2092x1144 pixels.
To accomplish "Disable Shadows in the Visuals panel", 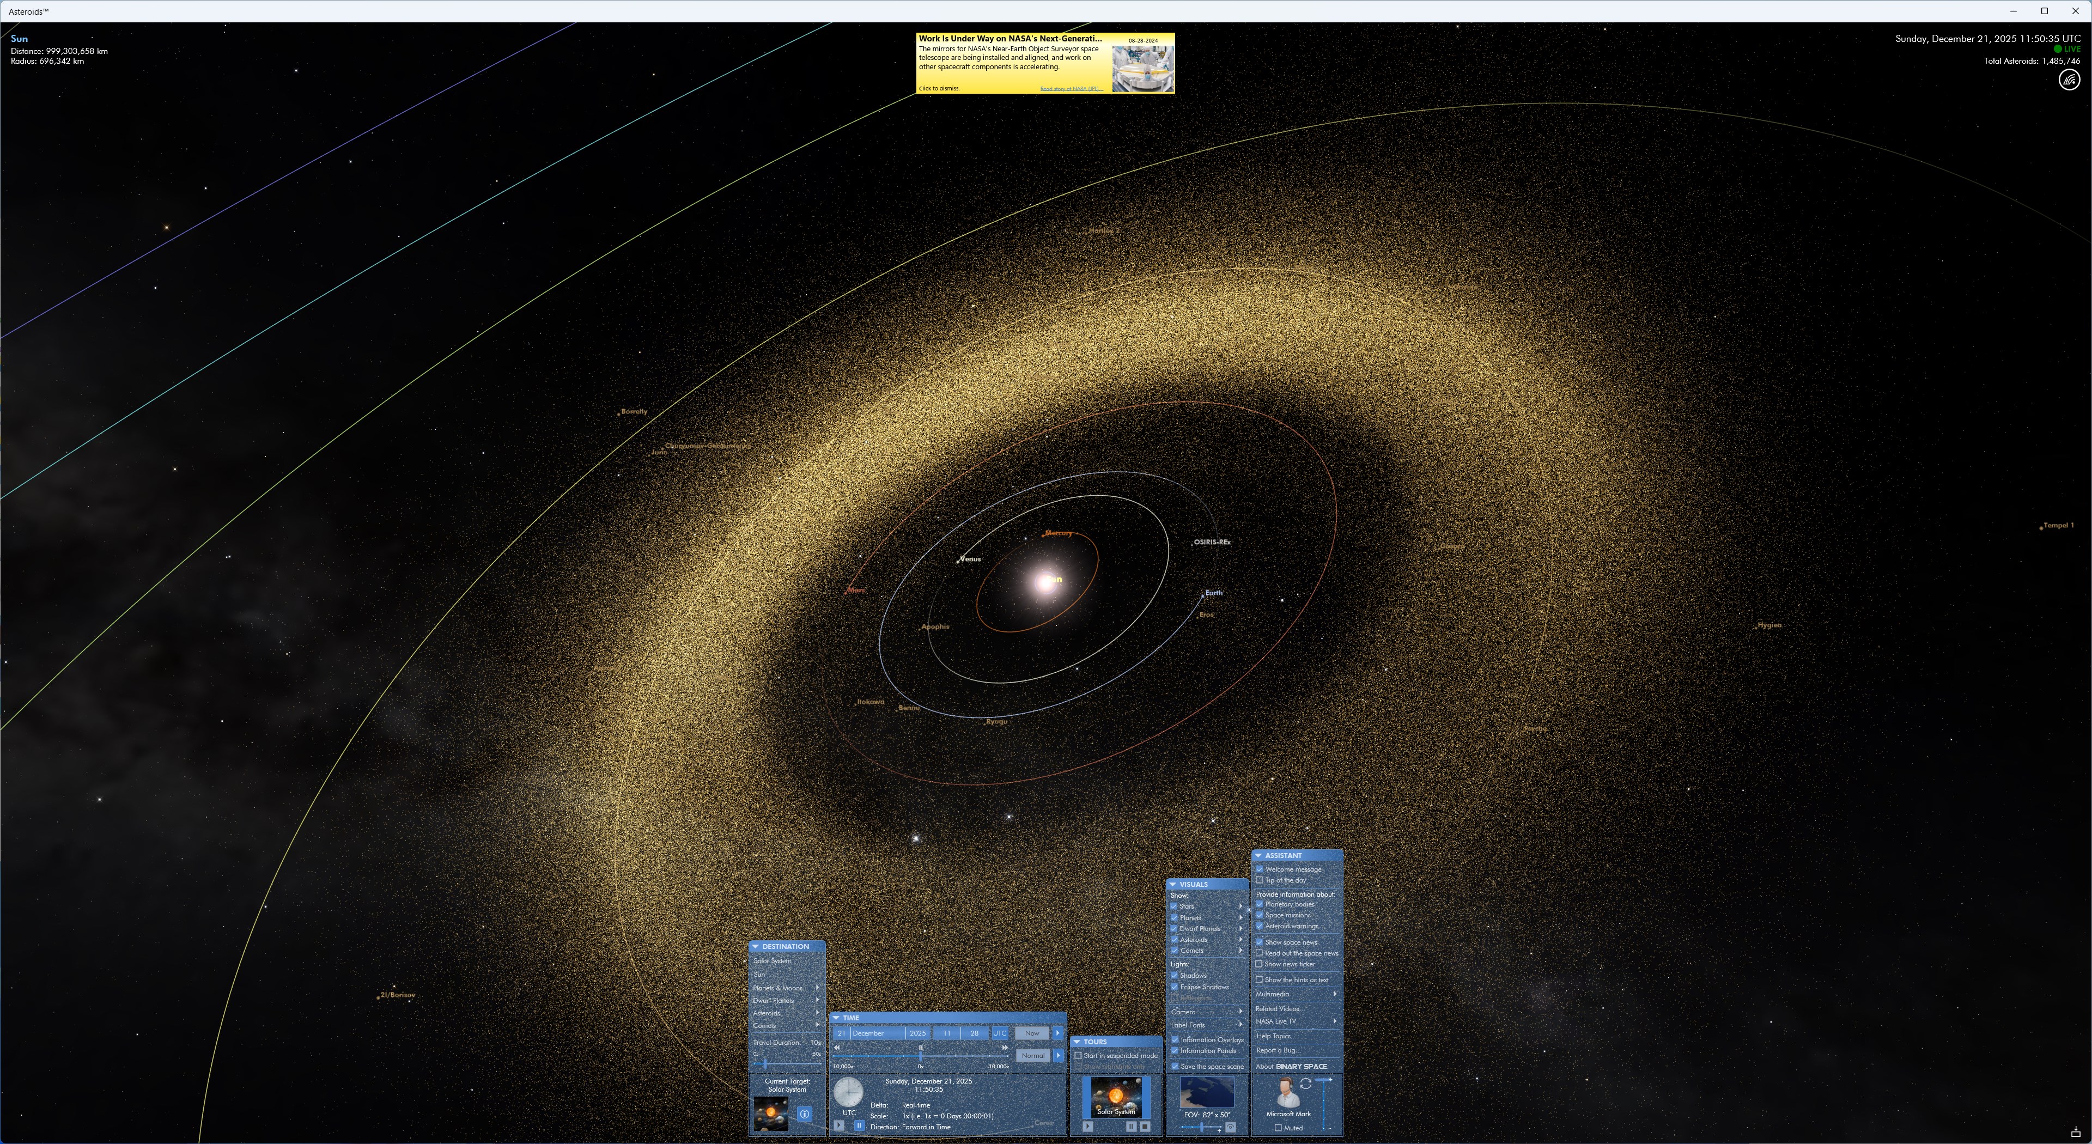I will pyautogui.click(x=1175, y=975).
